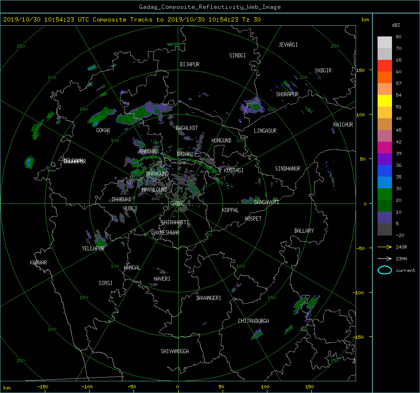Click the YELLAPUR city label
This screenshot has width=420, height=393.
click(x=93, y=249)
